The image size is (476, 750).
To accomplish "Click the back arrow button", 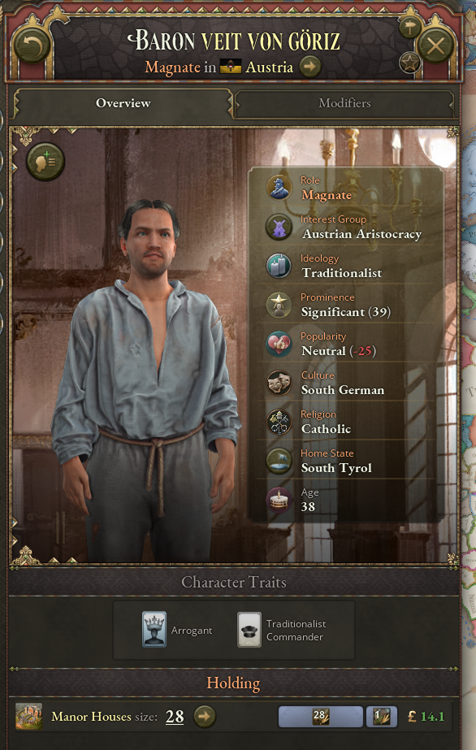I will pos(32,46).
